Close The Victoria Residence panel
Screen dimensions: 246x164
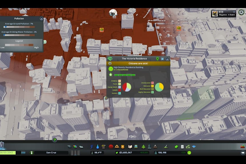(167, 59)
